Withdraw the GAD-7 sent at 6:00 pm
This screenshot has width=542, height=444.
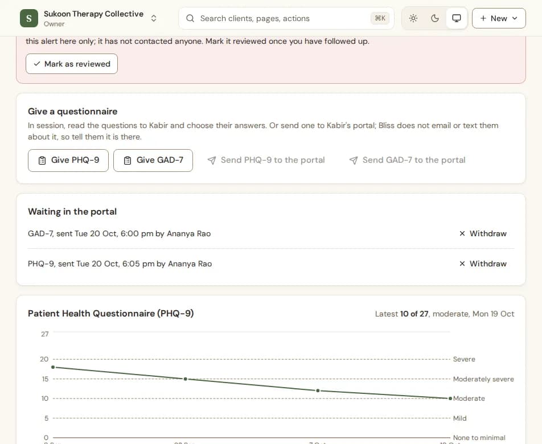(x=483, y=233)
